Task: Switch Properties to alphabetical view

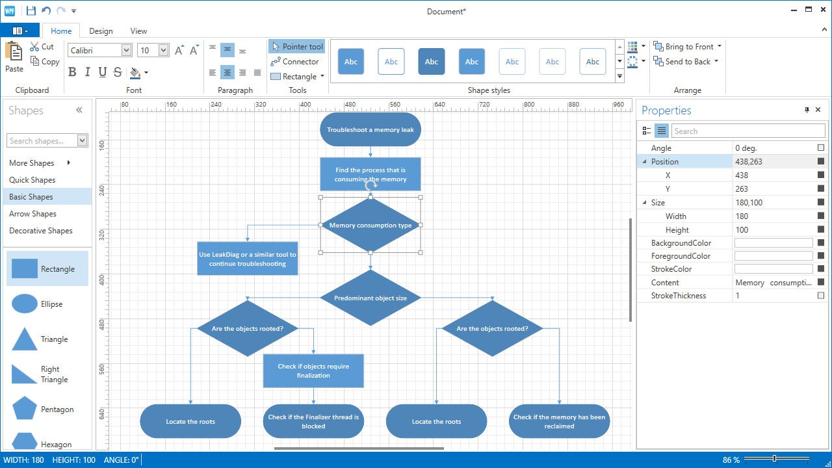Action: [662, 131]
